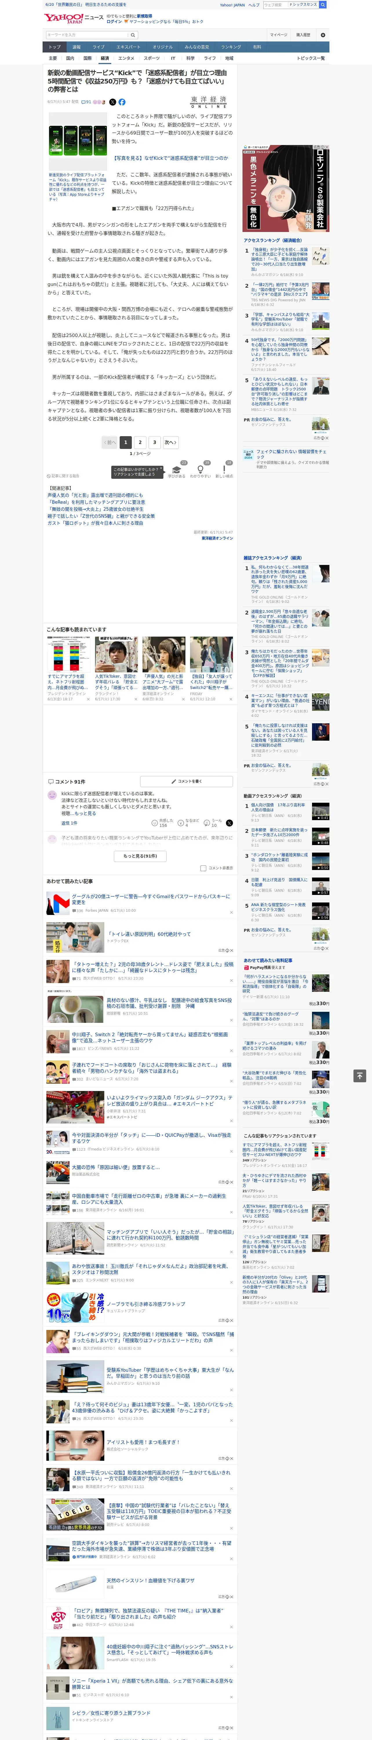
Task: Open the ライブ tab in main navigation
Action: [x=99, y=47]
